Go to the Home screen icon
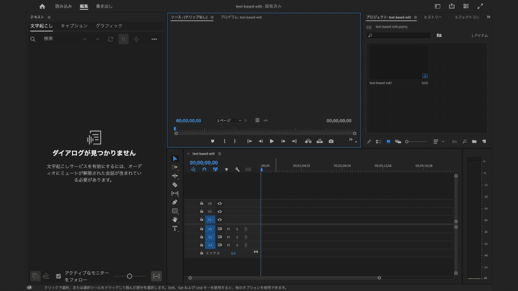The height and width of the screenshot is (291, 518). tap(42, 6)
